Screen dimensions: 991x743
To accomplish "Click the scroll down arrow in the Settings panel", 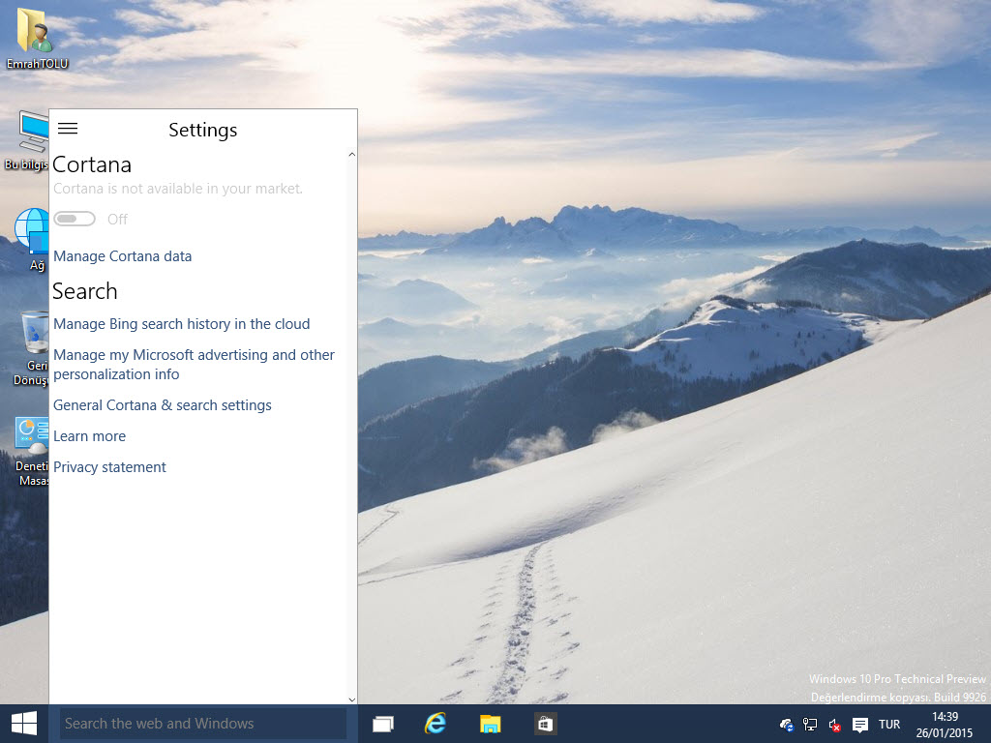I will pos(352,699).
